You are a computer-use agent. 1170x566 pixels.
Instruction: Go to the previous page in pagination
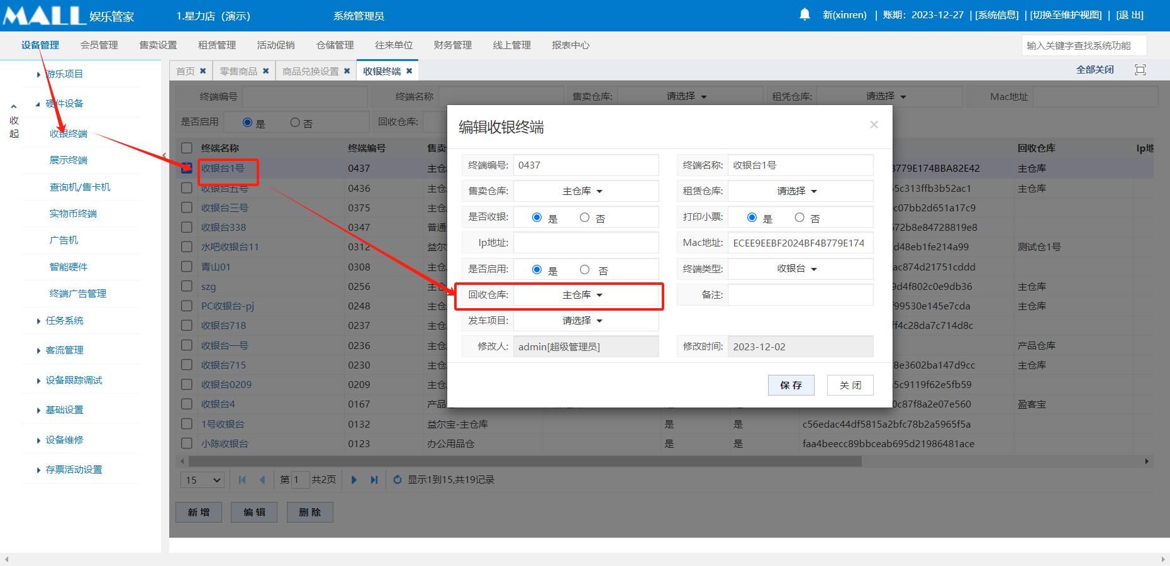pyautogui.click(x=262, y=480)
